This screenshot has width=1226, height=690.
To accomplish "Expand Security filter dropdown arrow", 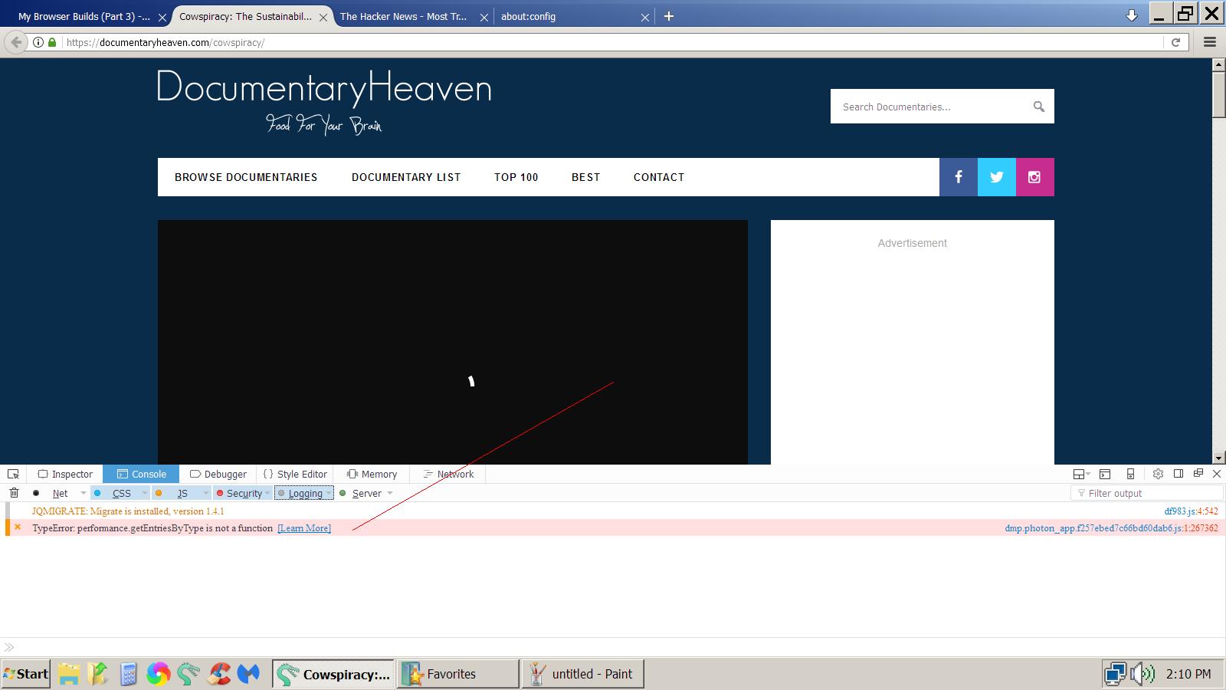I will [x=267, y=493].
